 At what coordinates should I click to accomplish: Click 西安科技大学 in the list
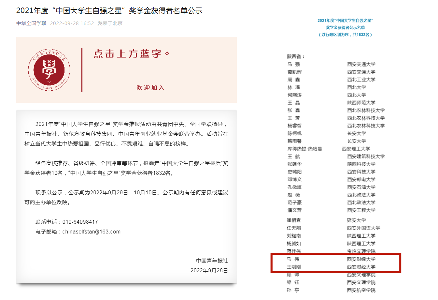[361, 172]
